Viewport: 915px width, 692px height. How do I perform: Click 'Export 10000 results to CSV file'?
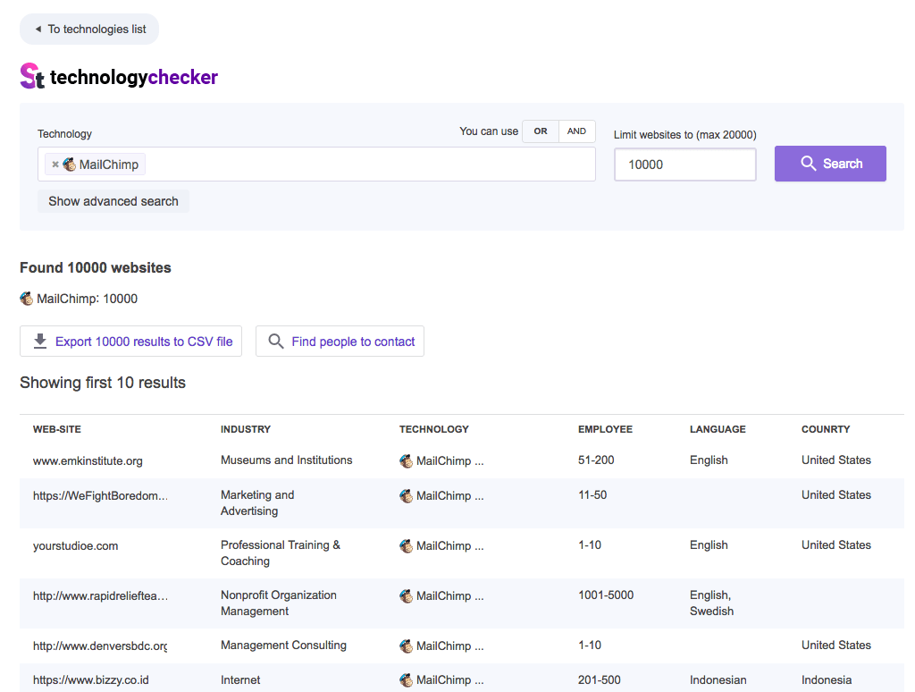(130, 341)
